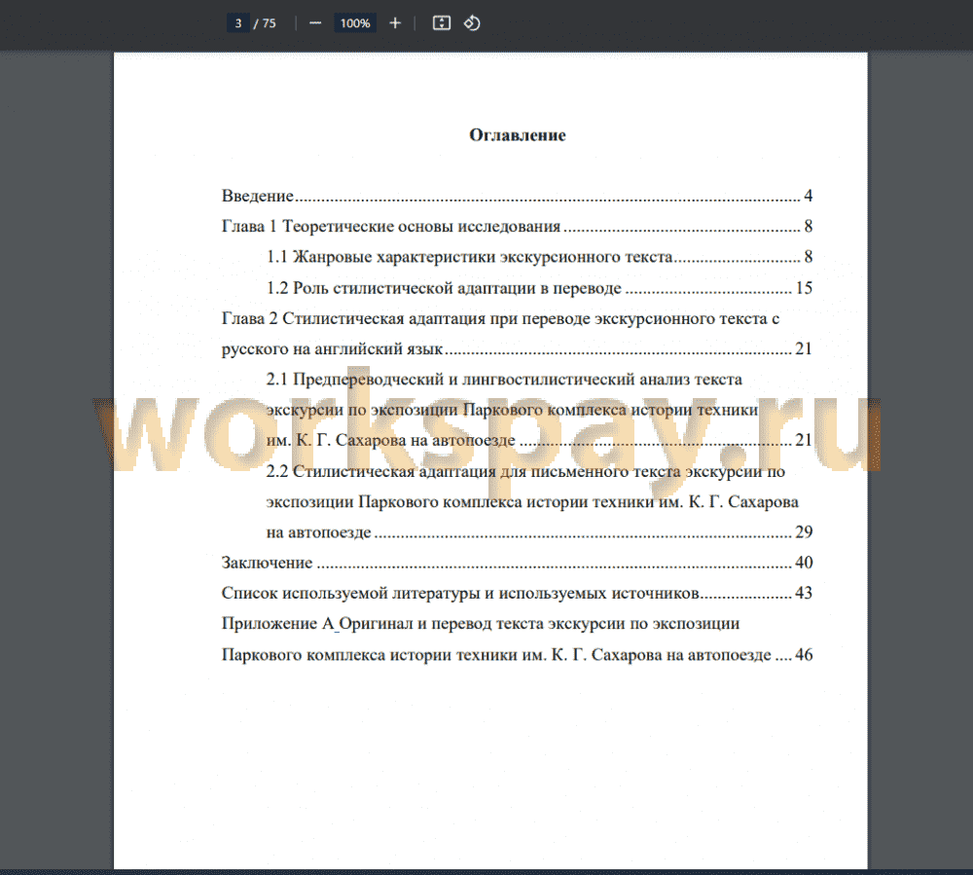Go to Глава 1 Теоретические основы исследования

pos(517,227)
